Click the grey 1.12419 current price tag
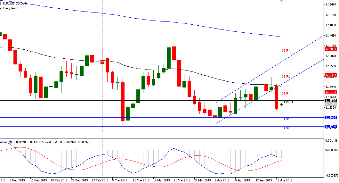Image resolution: width=339 pixels, height=183 pixels. (331, 104)
